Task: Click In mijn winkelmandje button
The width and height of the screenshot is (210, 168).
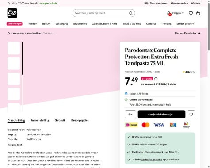Action: [161, 114]
